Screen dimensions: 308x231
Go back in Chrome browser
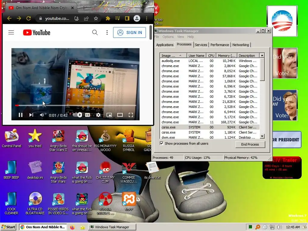(9, 18)
